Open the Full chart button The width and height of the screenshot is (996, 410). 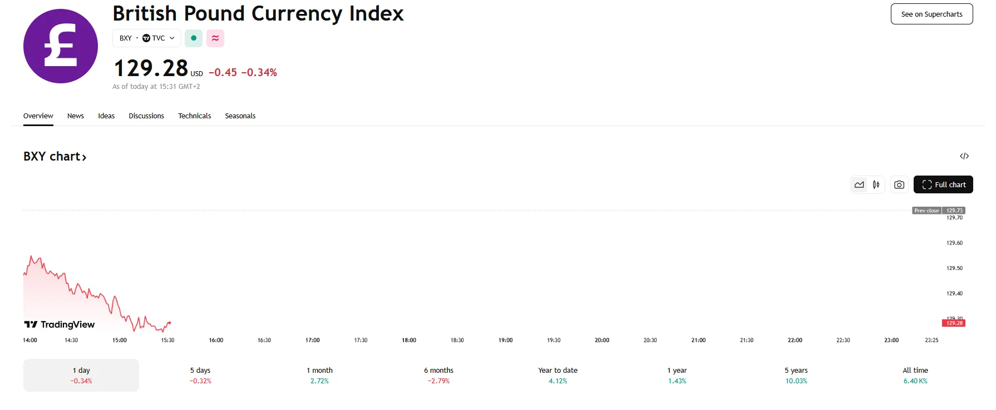tap(943, 185)
